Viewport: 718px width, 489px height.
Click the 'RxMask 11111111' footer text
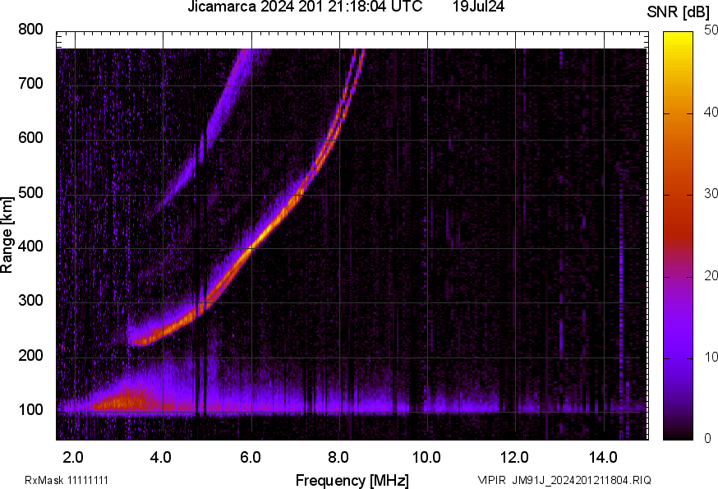pos(67,480)
